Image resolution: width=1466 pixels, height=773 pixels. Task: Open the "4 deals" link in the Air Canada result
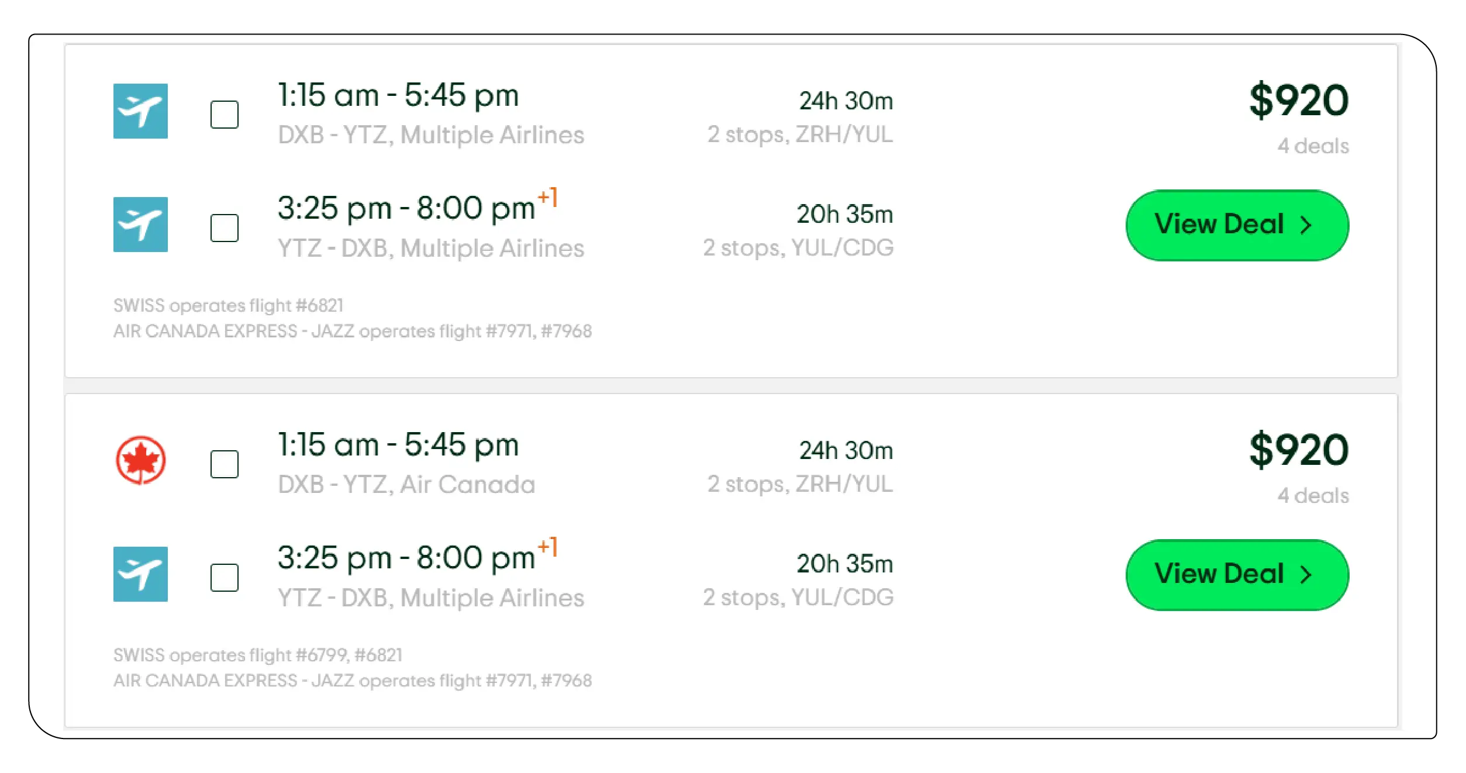(1313, 496)
